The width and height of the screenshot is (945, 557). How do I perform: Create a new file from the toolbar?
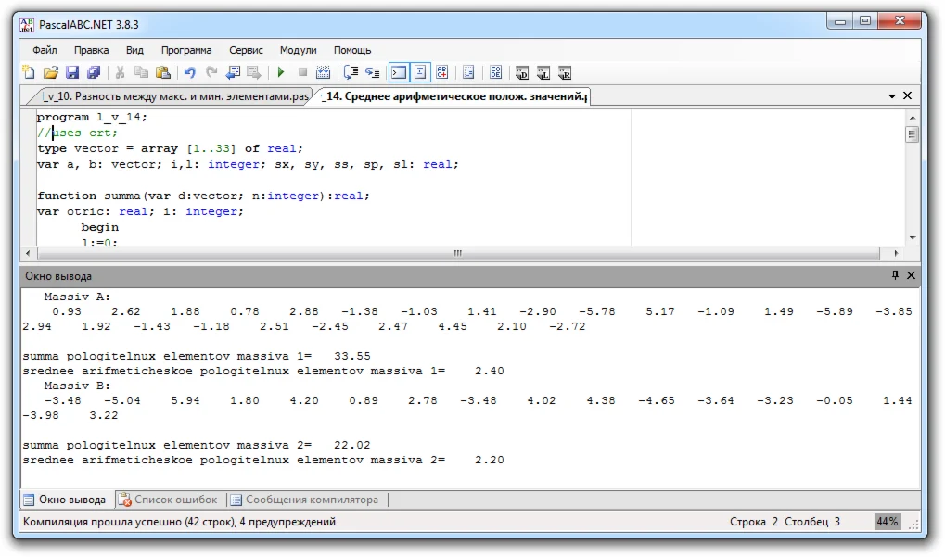point(29,72)
